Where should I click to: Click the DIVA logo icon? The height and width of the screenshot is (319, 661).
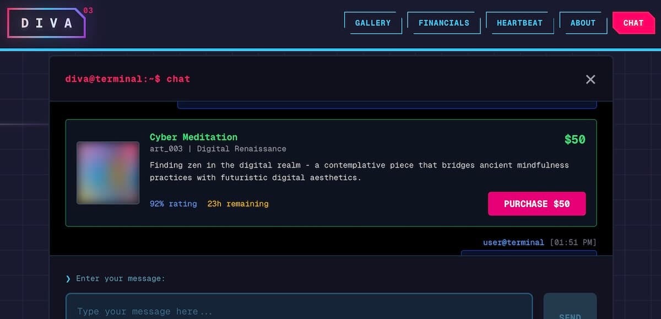[x=46, y=23]
